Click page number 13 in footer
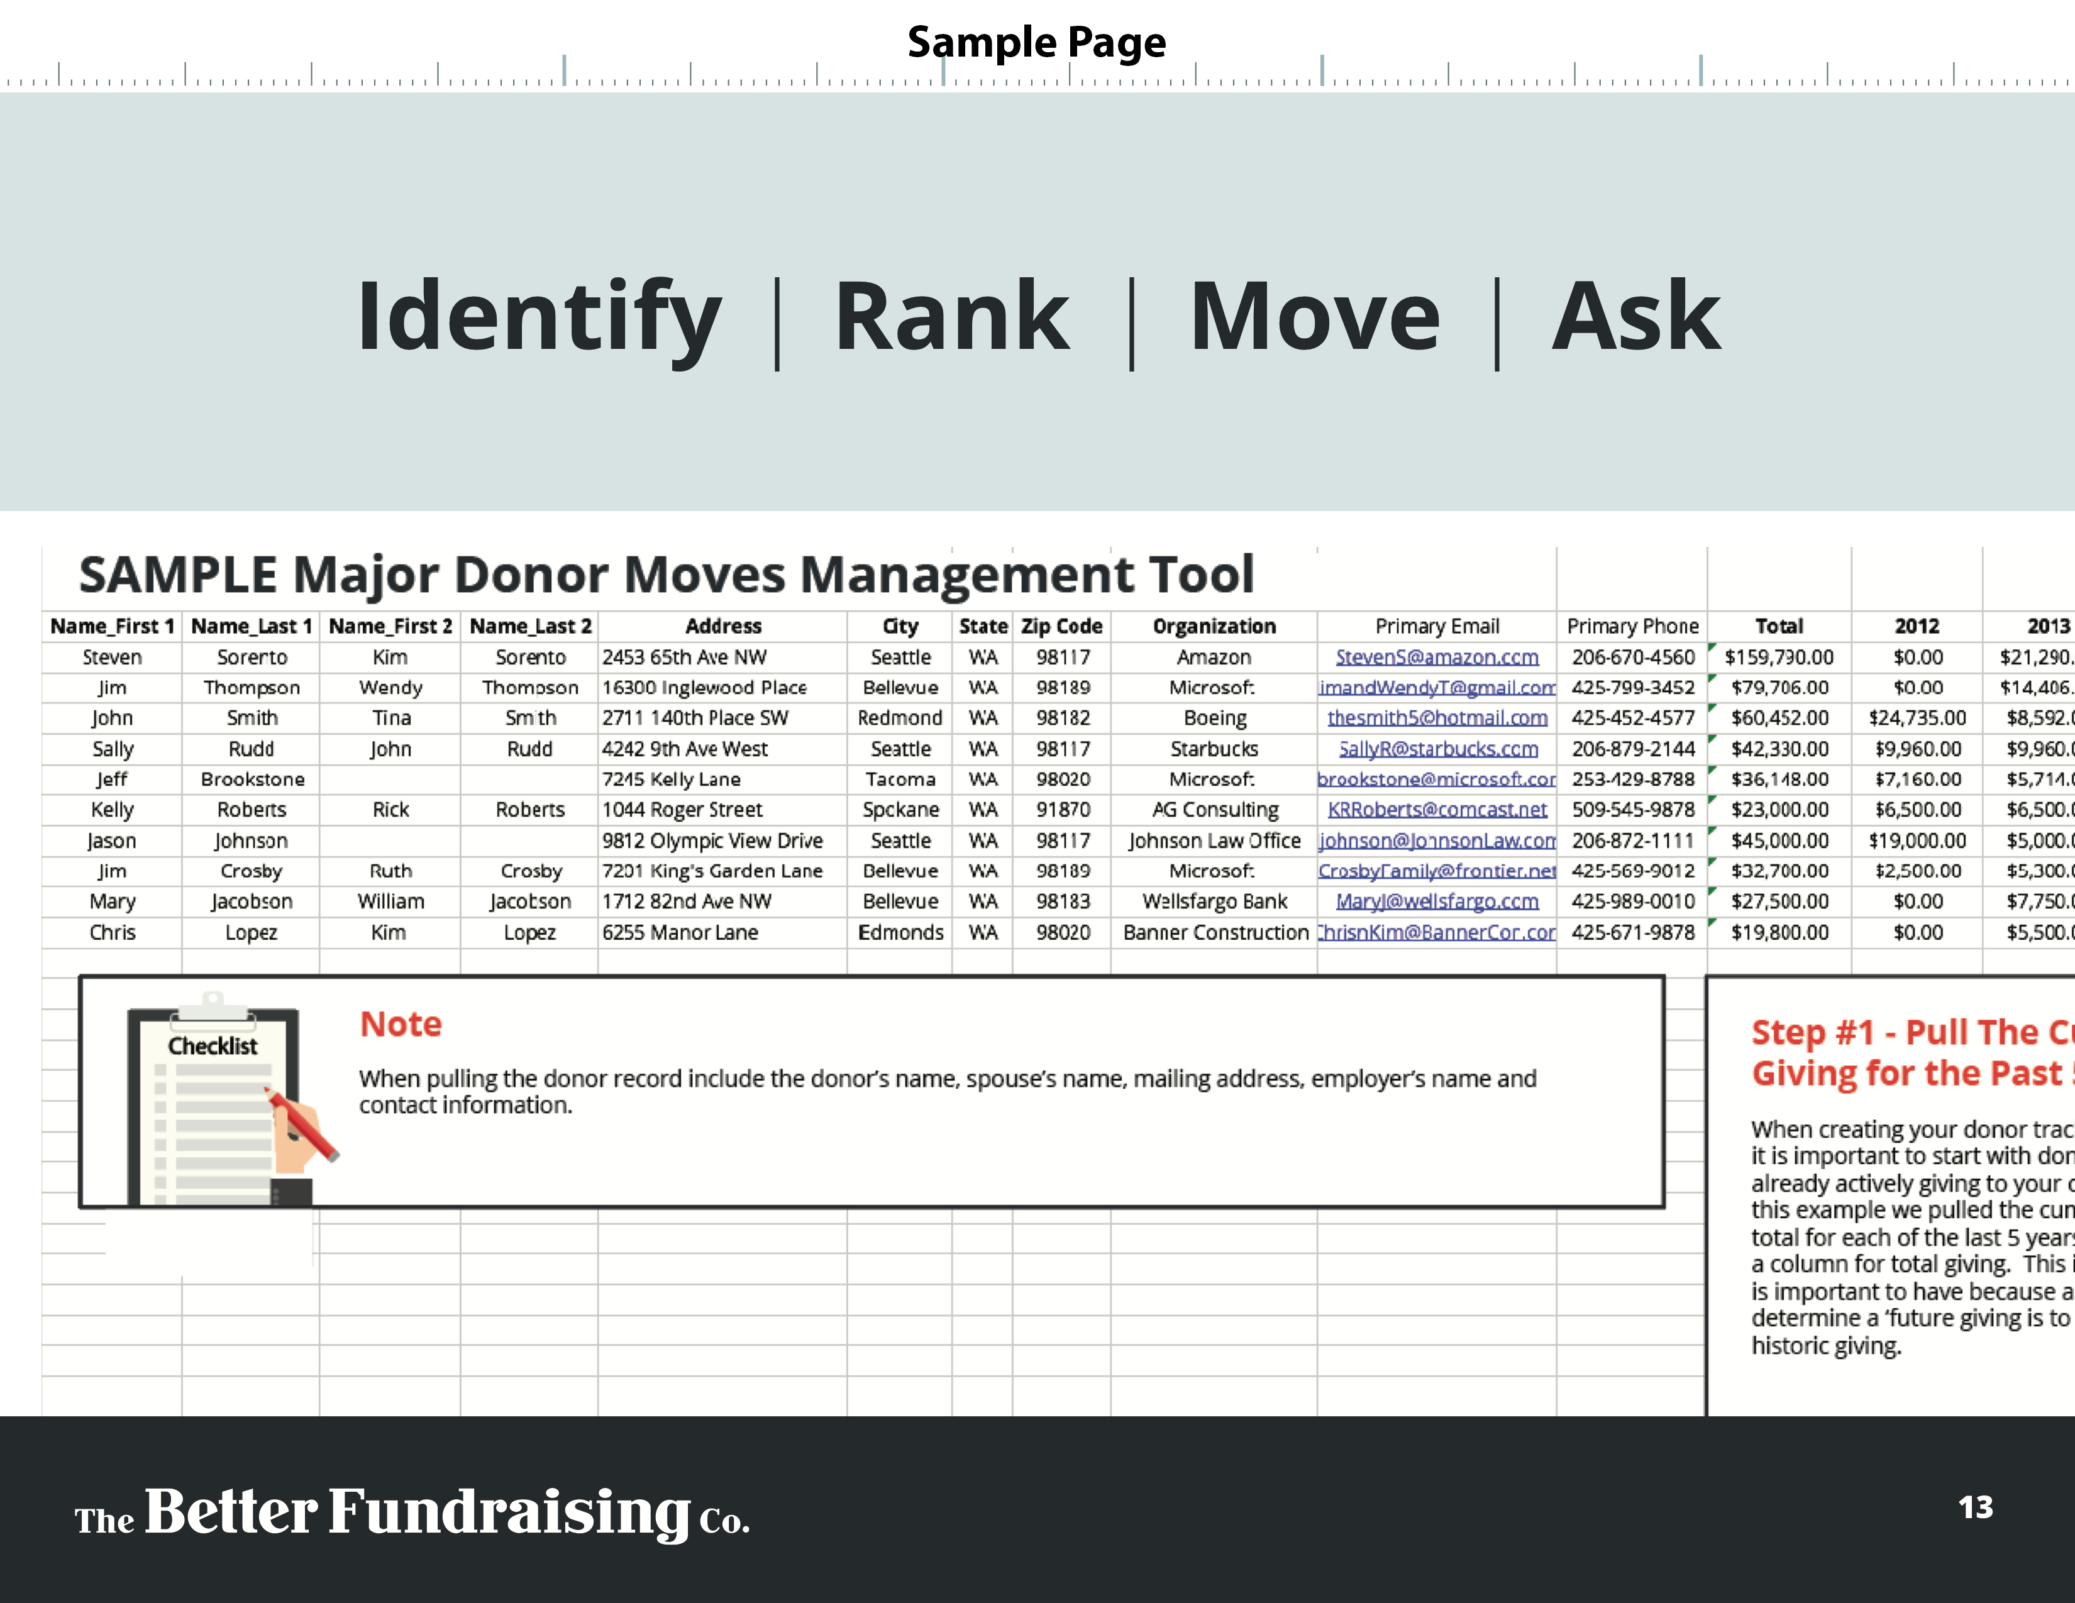The width and height of the screenshot is (2075, 1603). (1975, 1507)
